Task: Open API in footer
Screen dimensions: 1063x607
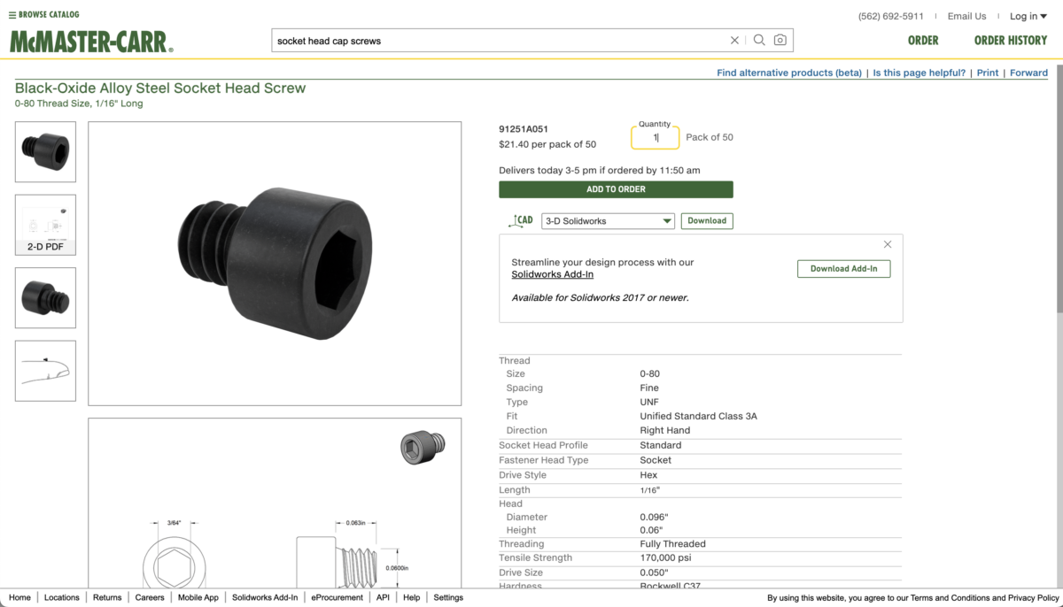Action: pyautogui.click(x=383, y=597)
